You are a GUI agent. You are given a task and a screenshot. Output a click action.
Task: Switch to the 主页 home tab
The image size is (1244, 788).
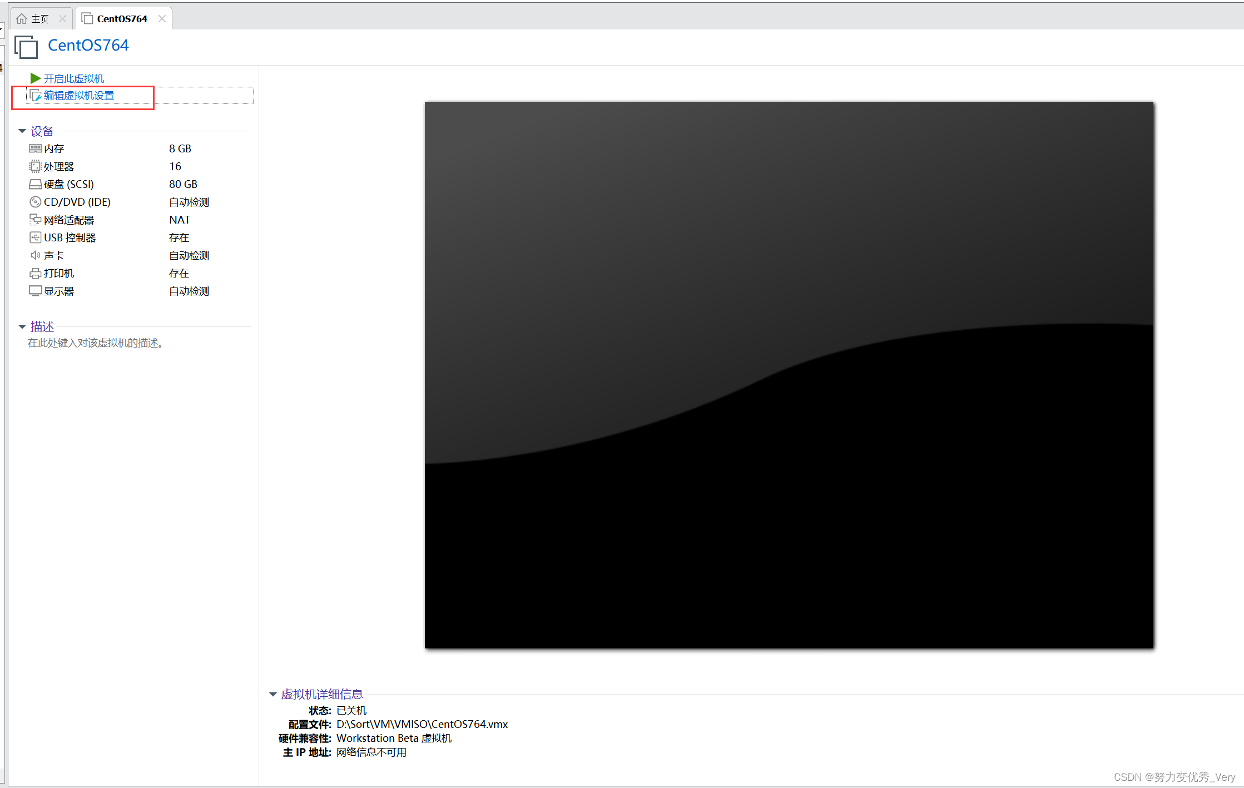[x=39, y=19]
